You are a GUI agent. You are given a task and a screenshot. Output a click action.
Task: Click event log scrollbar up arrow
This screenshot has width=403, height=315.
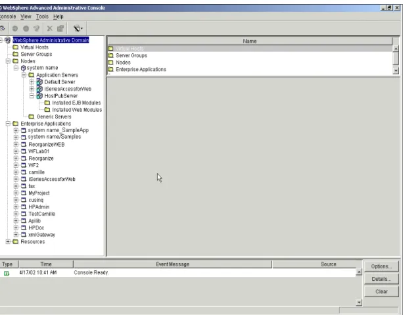[x=359, y=272]
